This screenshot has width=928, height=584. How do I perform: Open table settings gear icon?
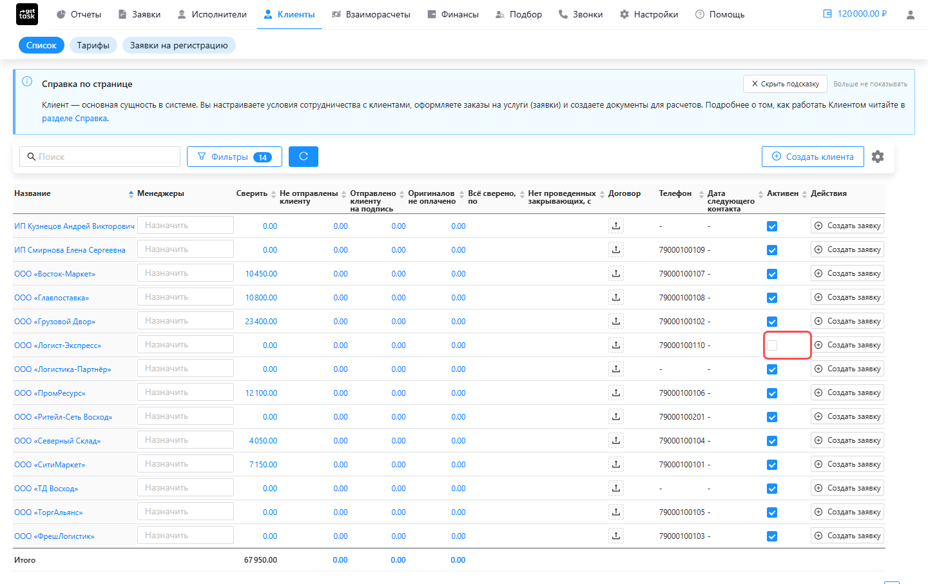(x=878, y=157)
